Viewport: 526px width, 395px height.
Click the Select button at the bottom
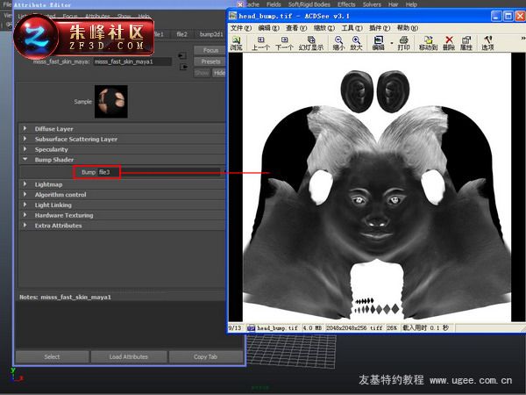pos(52,356)
